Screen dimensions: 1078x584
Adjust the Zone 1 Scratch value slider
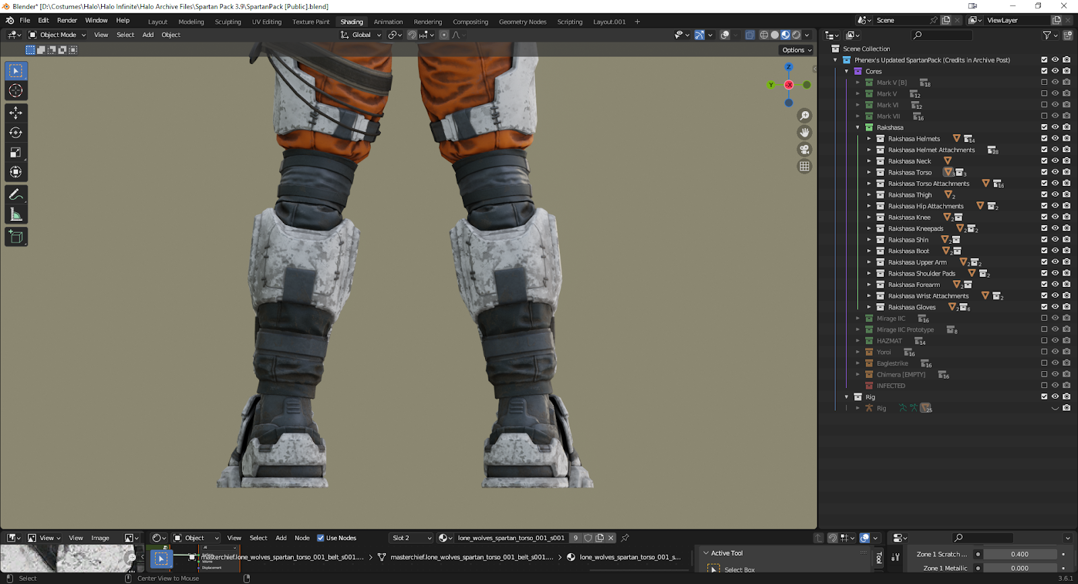(x=1019, y=554)
